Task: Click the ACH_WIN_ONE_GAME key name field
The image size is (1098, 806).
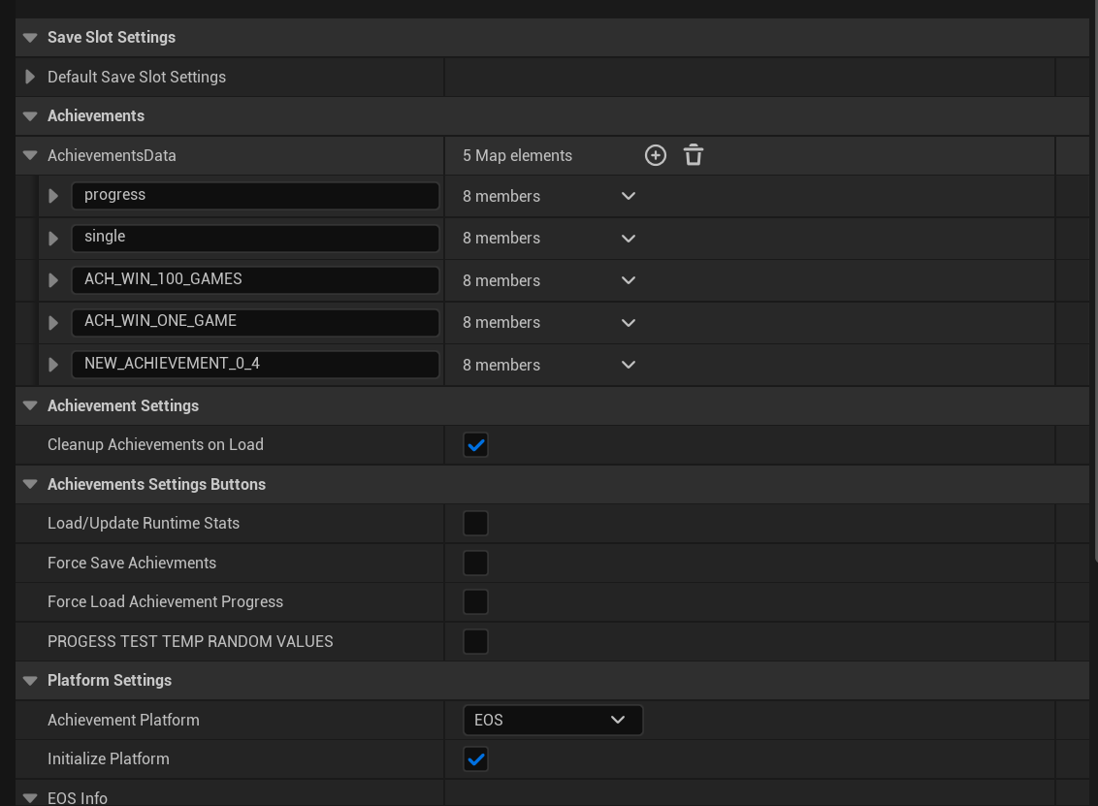Action: pos(255,321)
